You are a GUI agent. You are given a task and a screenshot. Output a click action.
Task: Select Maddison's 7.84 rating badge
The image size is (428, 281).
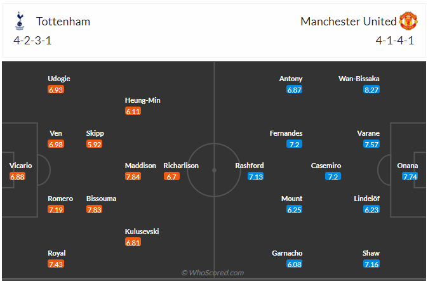pos(133,176)
